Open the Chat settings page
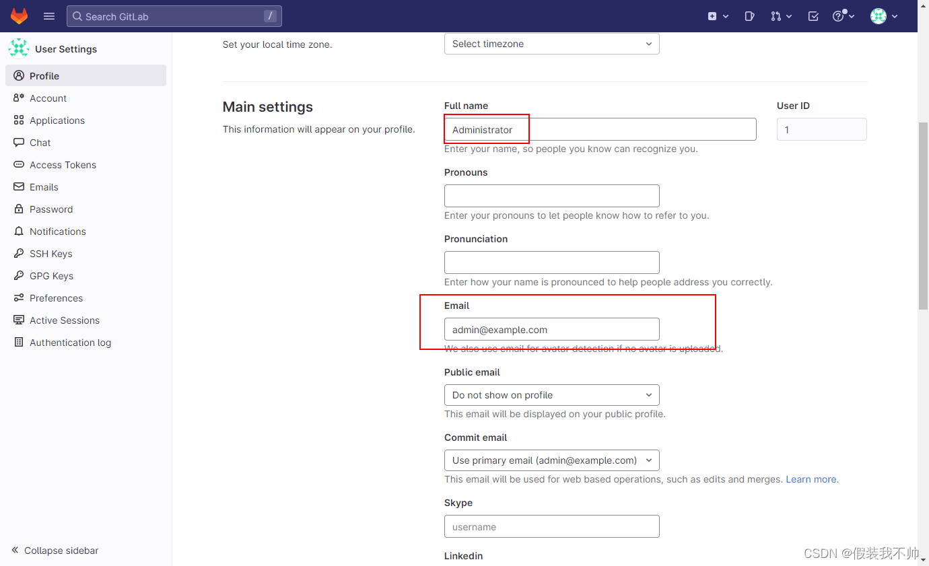Viewport: 929px width, 566px height. point(85,143)
